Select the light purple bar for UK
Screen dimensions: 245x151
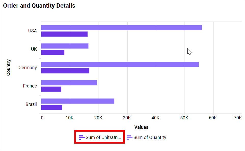click(65, 45)
